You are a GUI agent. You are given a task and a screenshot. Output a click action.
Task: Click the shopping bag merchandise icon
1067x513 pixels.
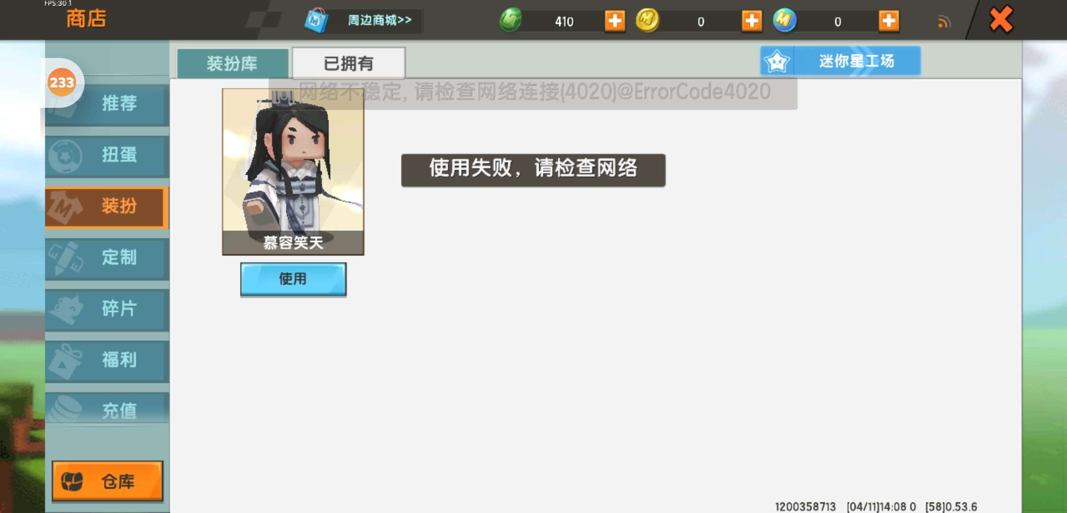click(x=316, y=21)
